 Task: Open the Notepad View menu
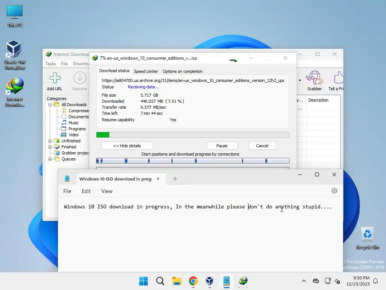[x=107, y=191]
